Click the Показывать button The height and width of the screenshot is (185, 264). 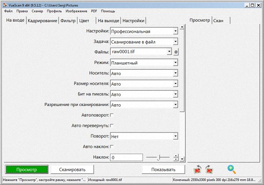pos(164,170)
